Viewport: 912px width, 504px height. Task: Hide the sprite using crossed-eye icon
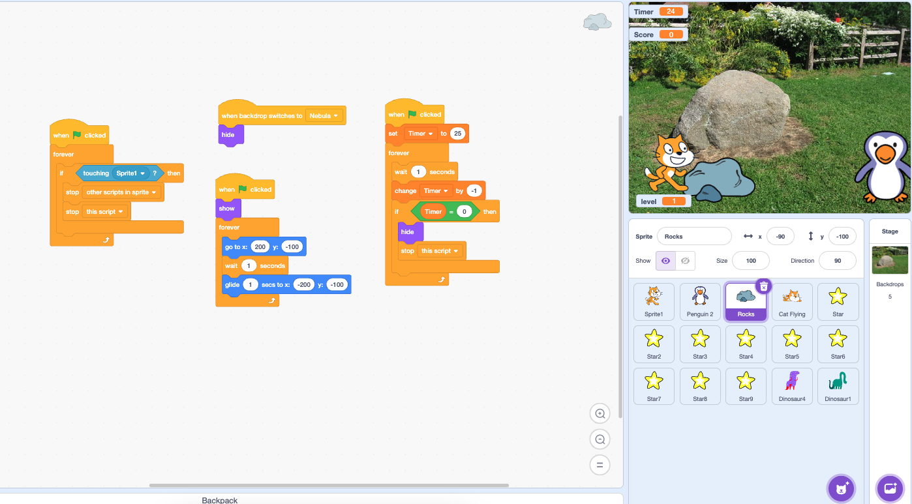click(x=685, y=261)
